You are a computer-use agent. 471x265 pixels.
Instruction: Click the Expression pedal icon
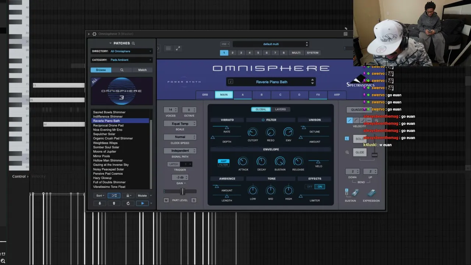click(x=371, y=193)
